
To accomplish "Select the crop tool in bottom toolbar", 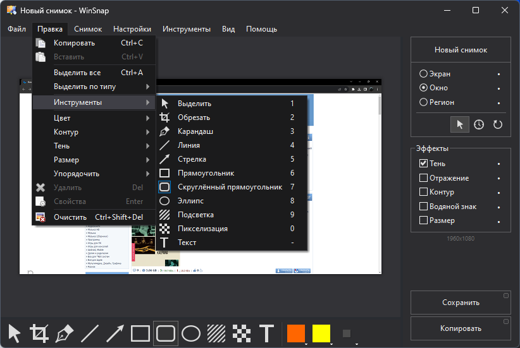I will 39,333.
